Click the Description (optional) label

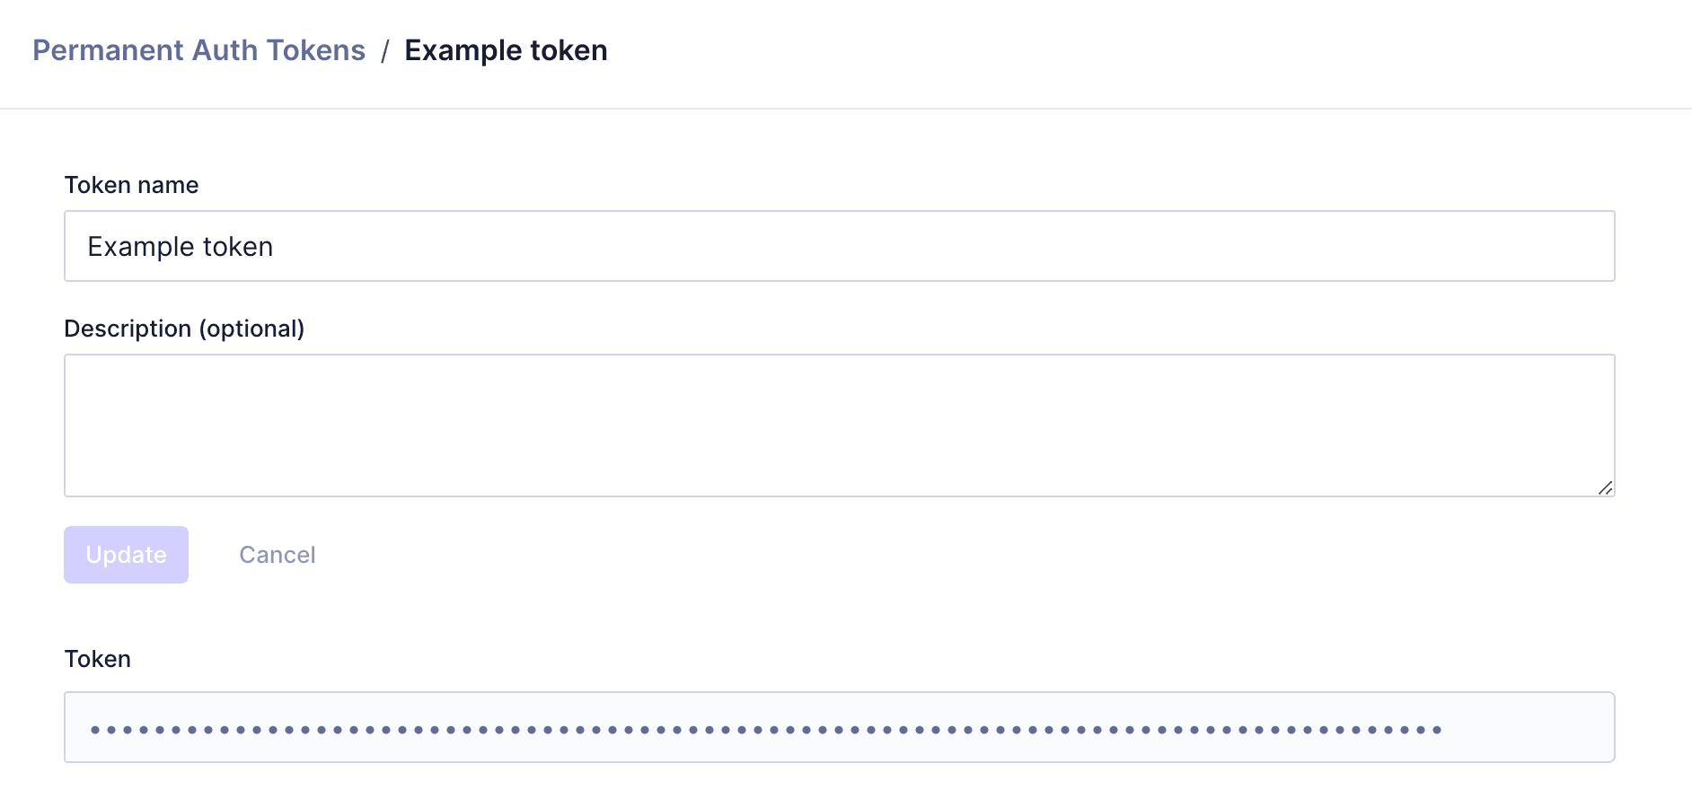[185, 329]
